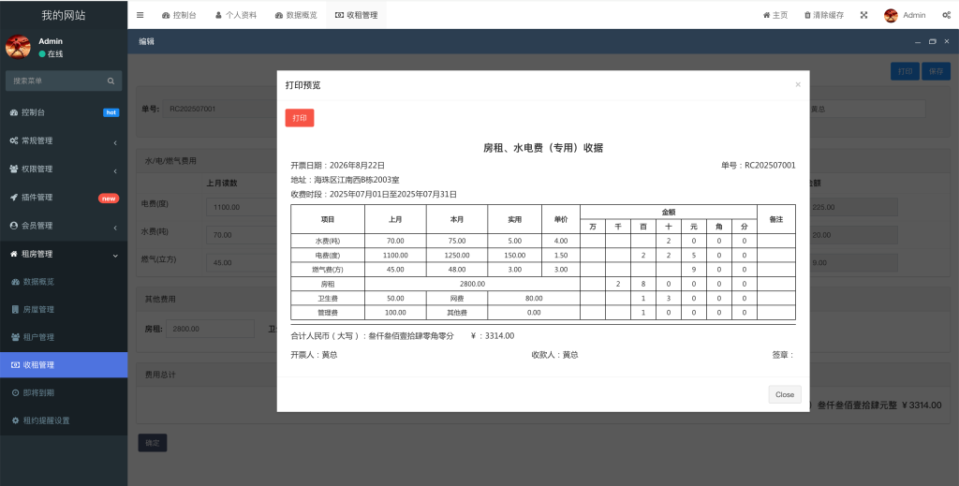Open the Admin user menu in header
Image resolution: width=959 pixels, height=486 pixels.
905,15
